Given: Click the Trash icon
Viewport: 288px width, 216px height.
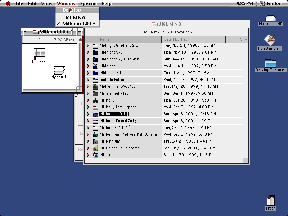Looking at the screenshot, I should tap(271, 201).
